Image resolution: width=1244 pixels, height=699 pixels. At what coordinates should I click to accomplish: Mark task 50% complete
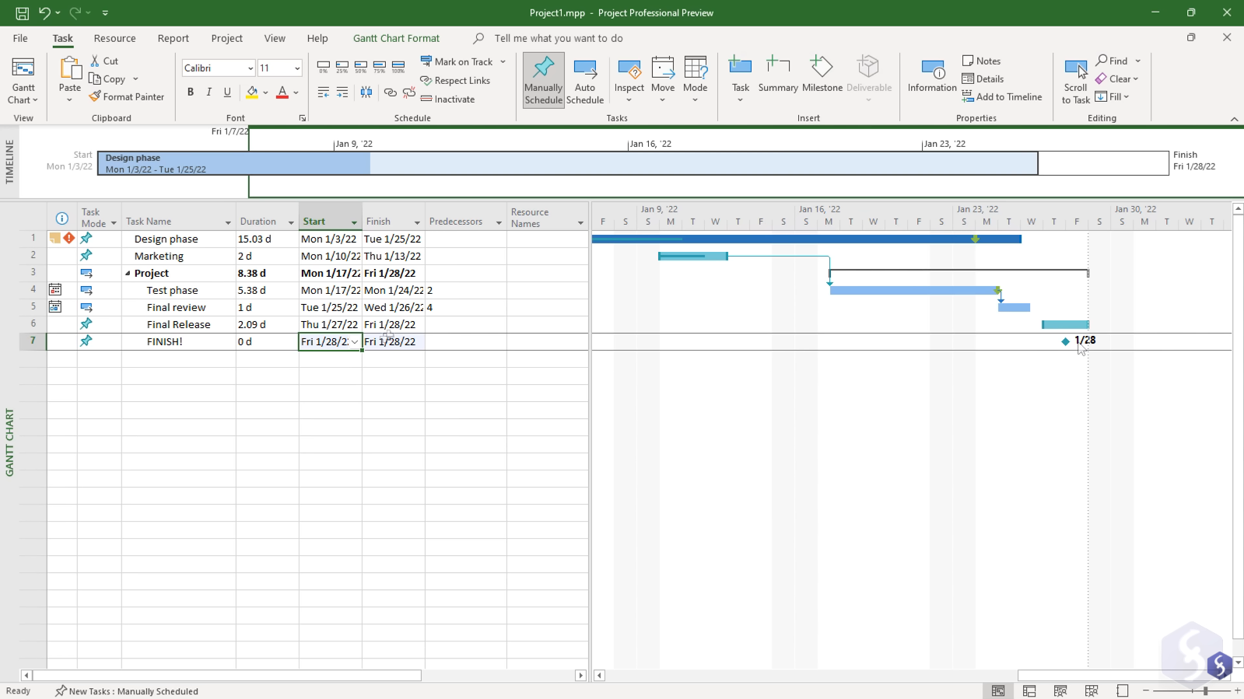(361, 67)
